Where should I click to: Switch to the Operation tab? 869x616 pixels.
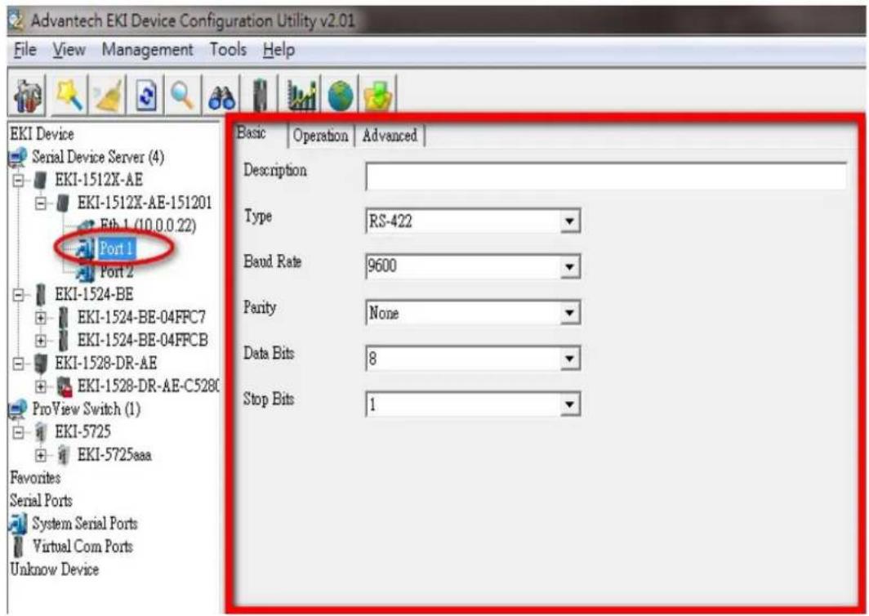[x=320, y=136]
